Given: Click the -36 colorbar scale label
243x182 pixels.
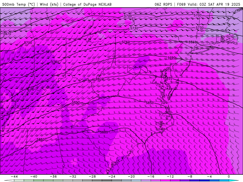Looking at the screenshot, I should 53,177.
